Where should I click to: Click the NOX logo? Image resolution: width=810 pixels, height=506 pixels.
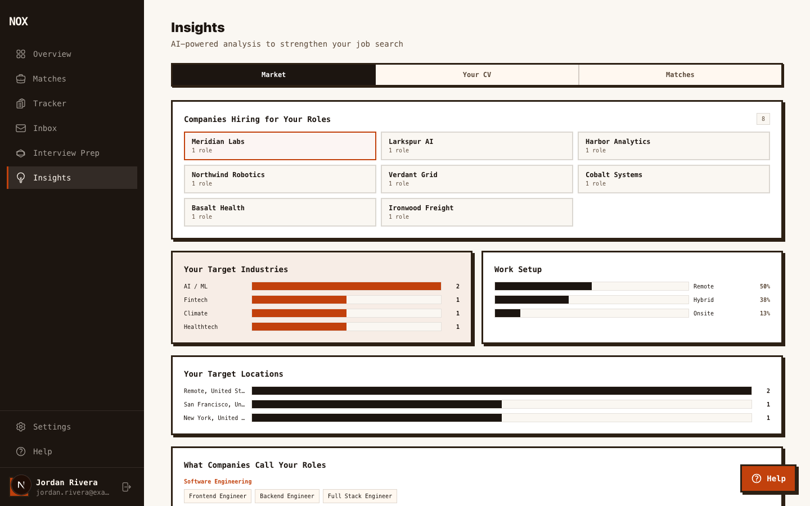click(x=19, y=21)
